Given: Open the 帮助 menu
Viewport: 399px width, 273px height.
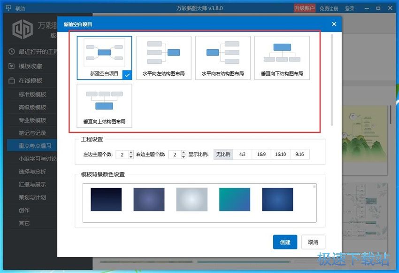Looking at the screenshot, I should pos(20,8).
